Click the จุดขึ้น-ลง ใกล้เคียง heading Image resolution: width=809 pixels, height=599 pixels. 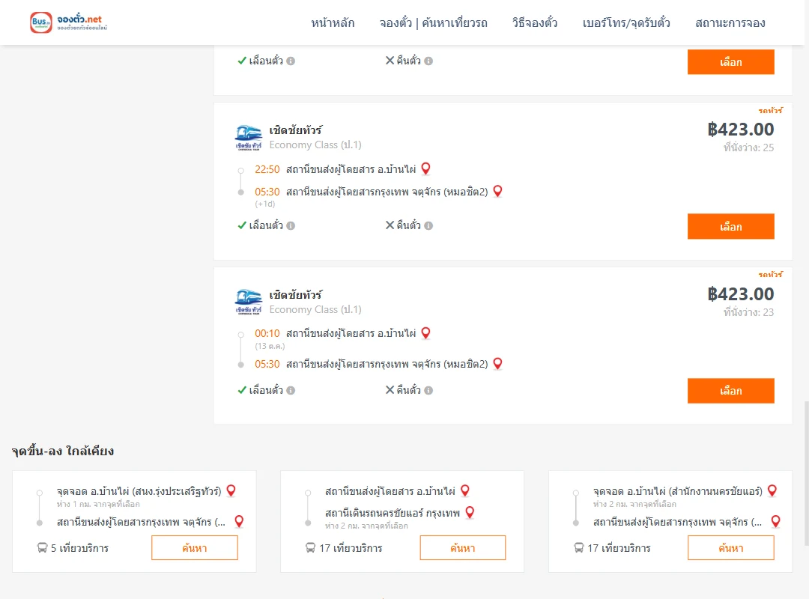tap(63, 451)
